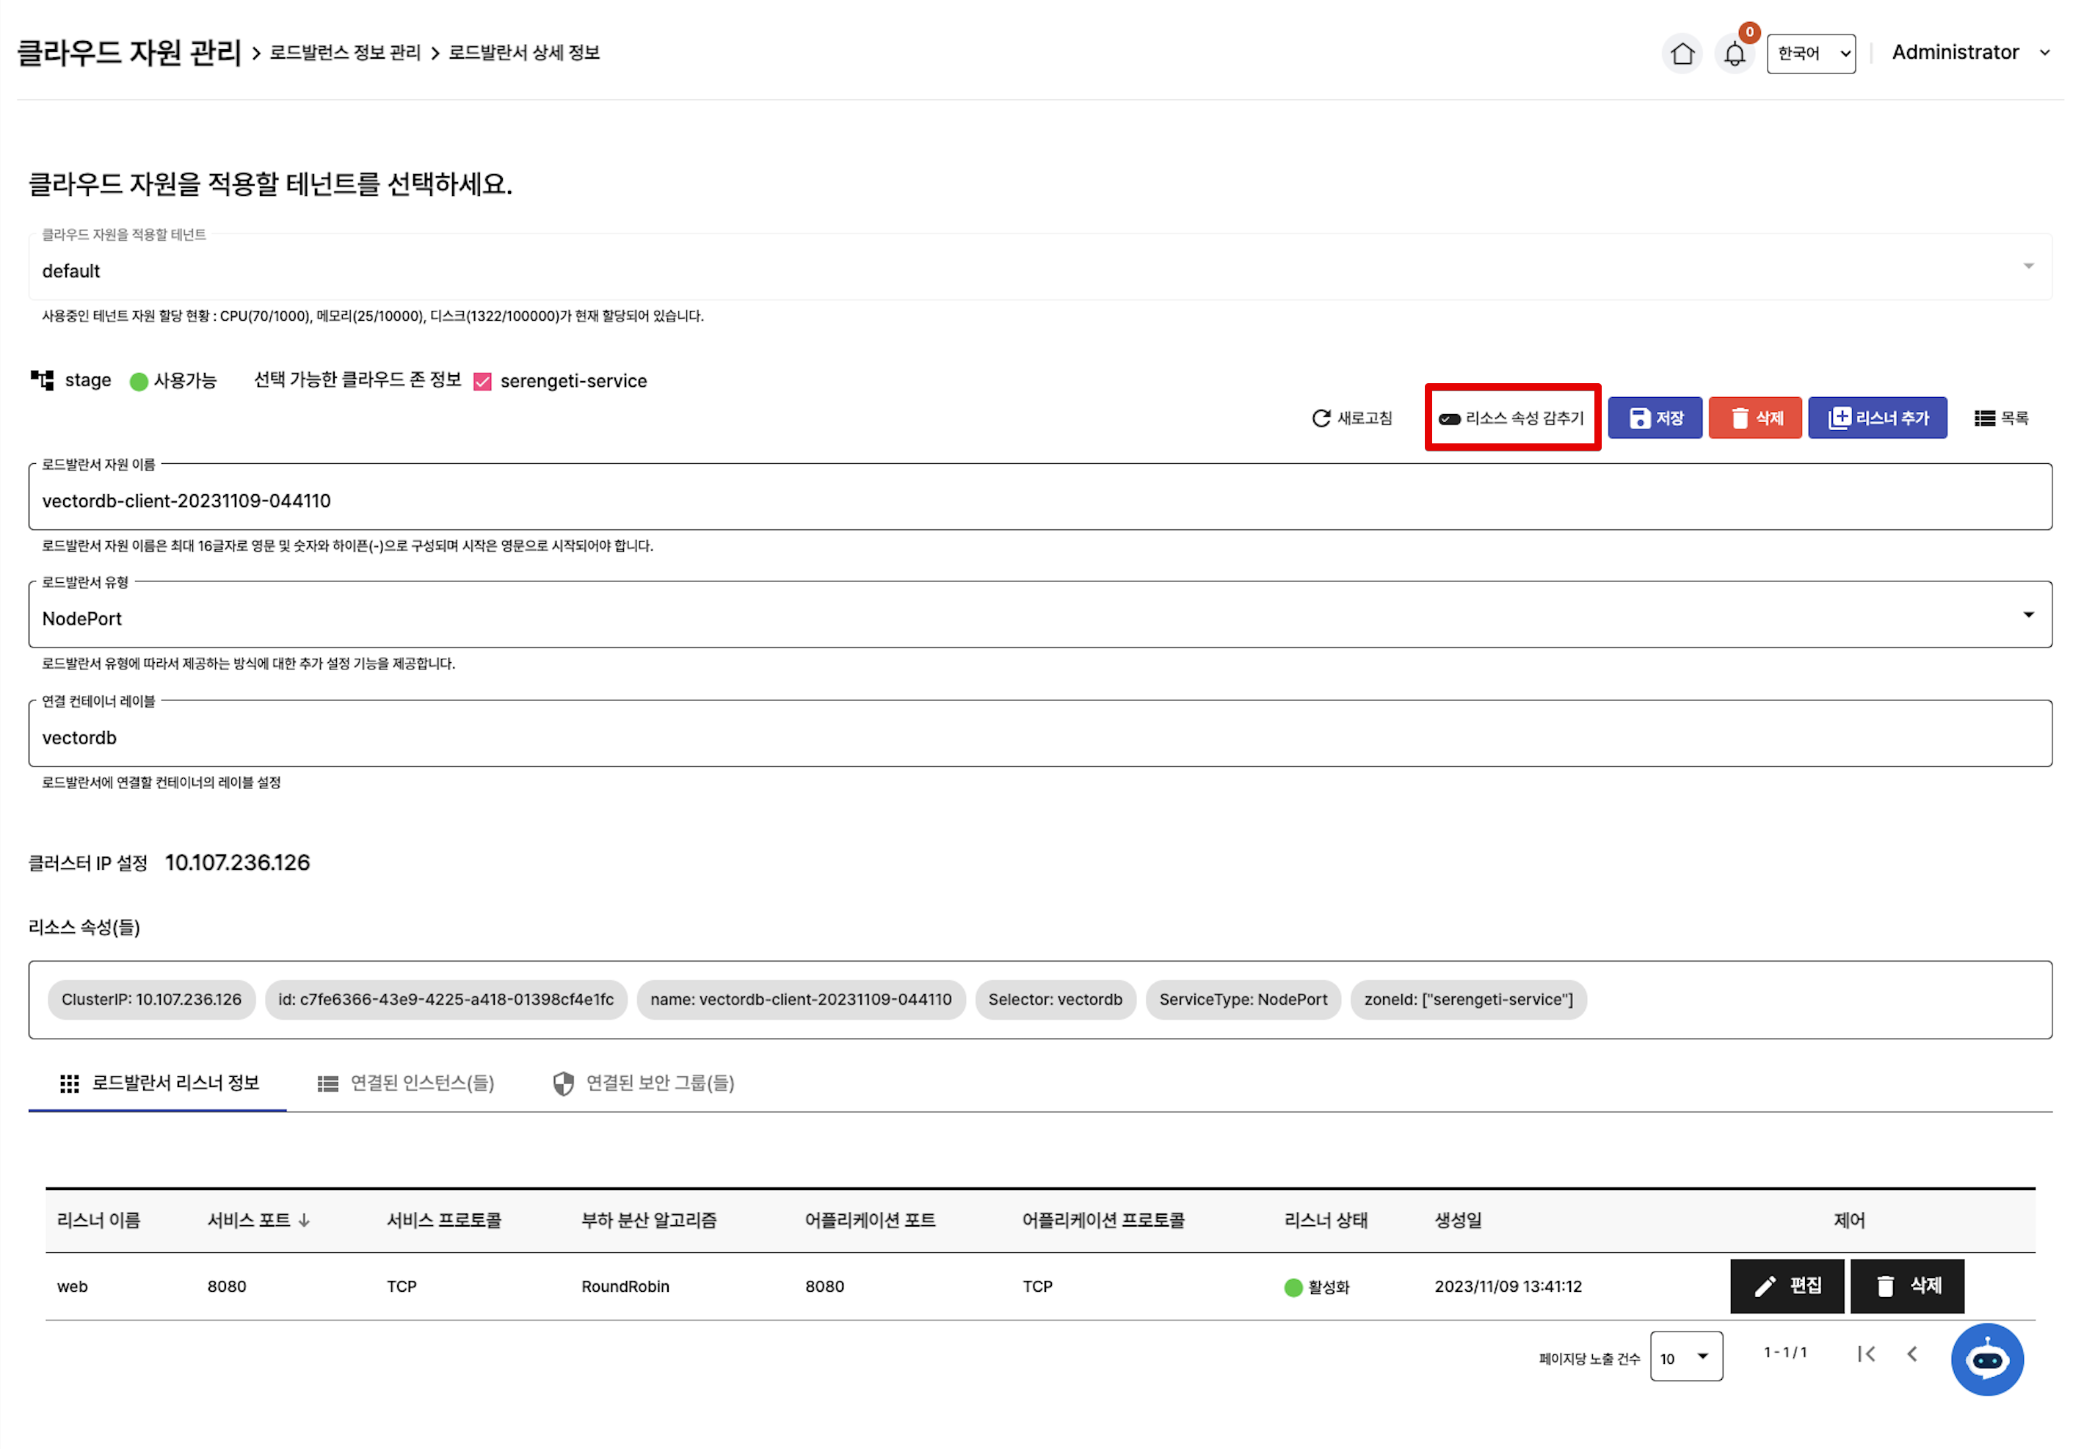
Task: Click the stage hierarchy icon
Action: tap(43, 380)
